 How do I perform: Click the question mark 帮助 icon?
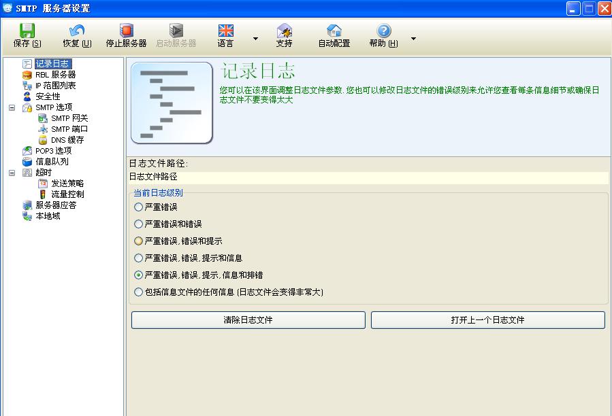click(x=384, y=31)
